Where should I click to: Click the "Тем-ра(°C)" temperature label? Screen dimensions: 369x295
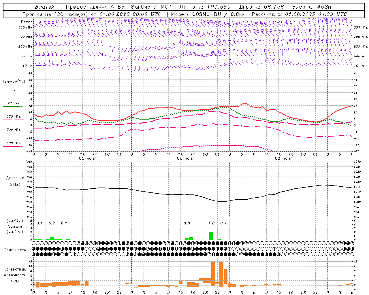tap(14, 82)
